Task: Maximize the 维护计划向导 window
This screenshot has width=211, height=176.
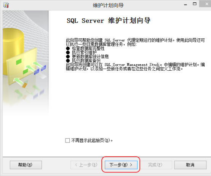Action: click(195, 4)
